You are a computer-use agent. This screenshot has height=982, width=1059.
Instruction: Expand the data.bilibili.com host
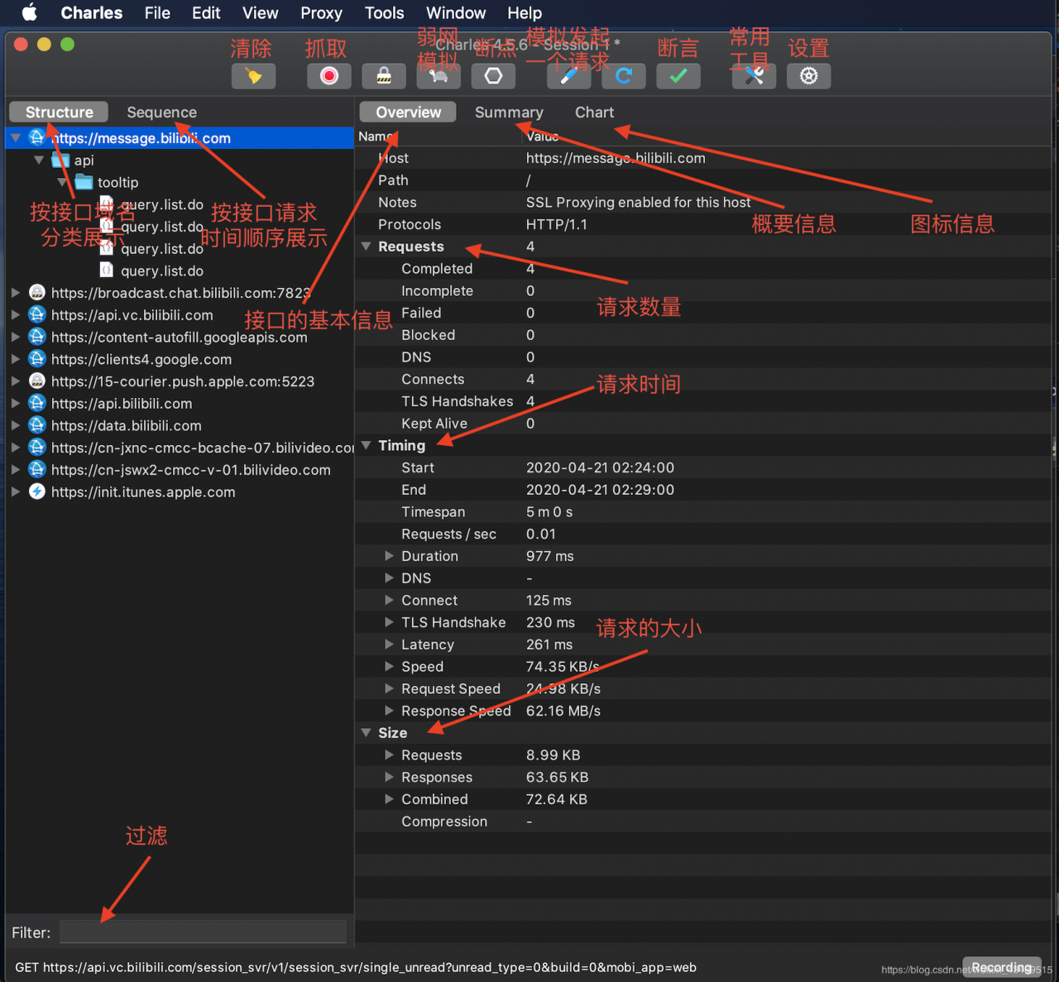tap(16, 425)
